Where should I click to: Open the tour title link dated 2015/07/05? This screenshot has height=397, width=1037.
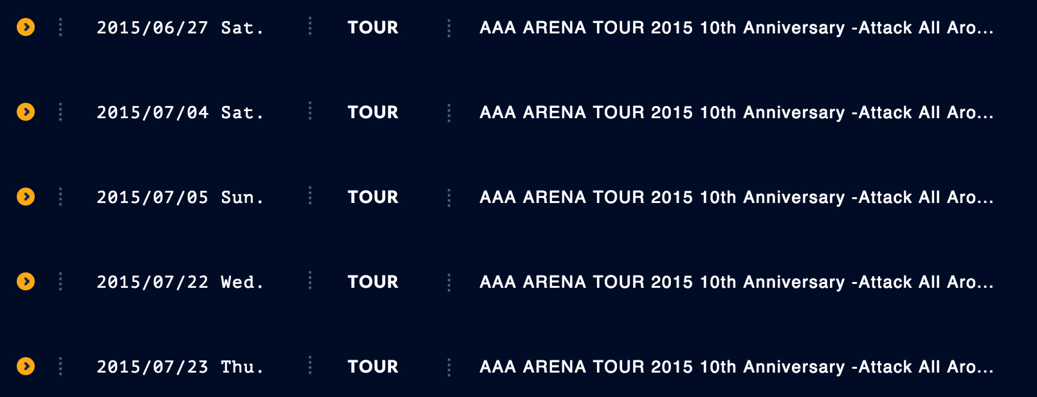click(736, 197)
